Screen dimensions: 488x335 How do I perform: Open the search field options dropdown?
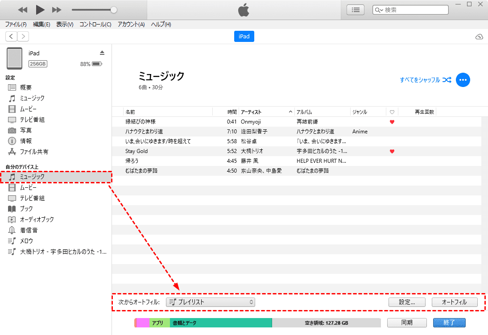379,10
